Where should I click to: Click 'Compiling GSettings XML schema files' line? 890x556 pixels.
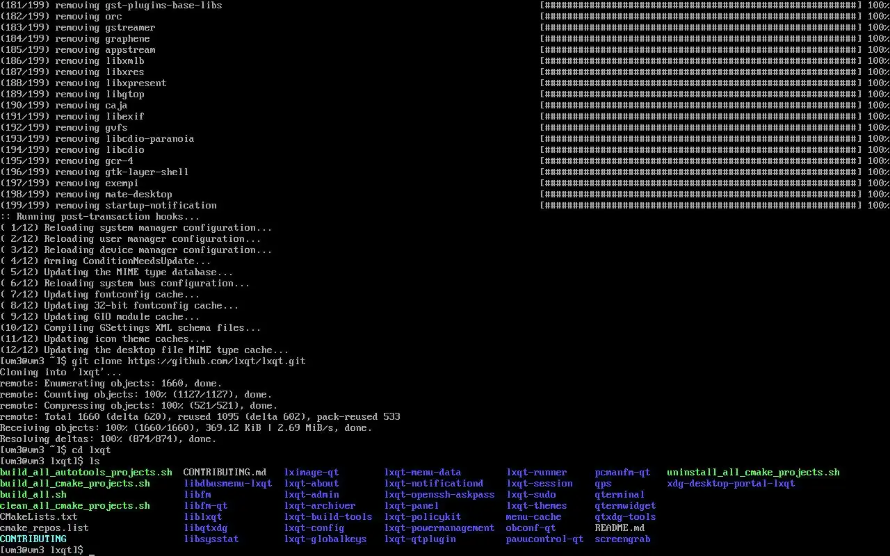coord(131,328)
